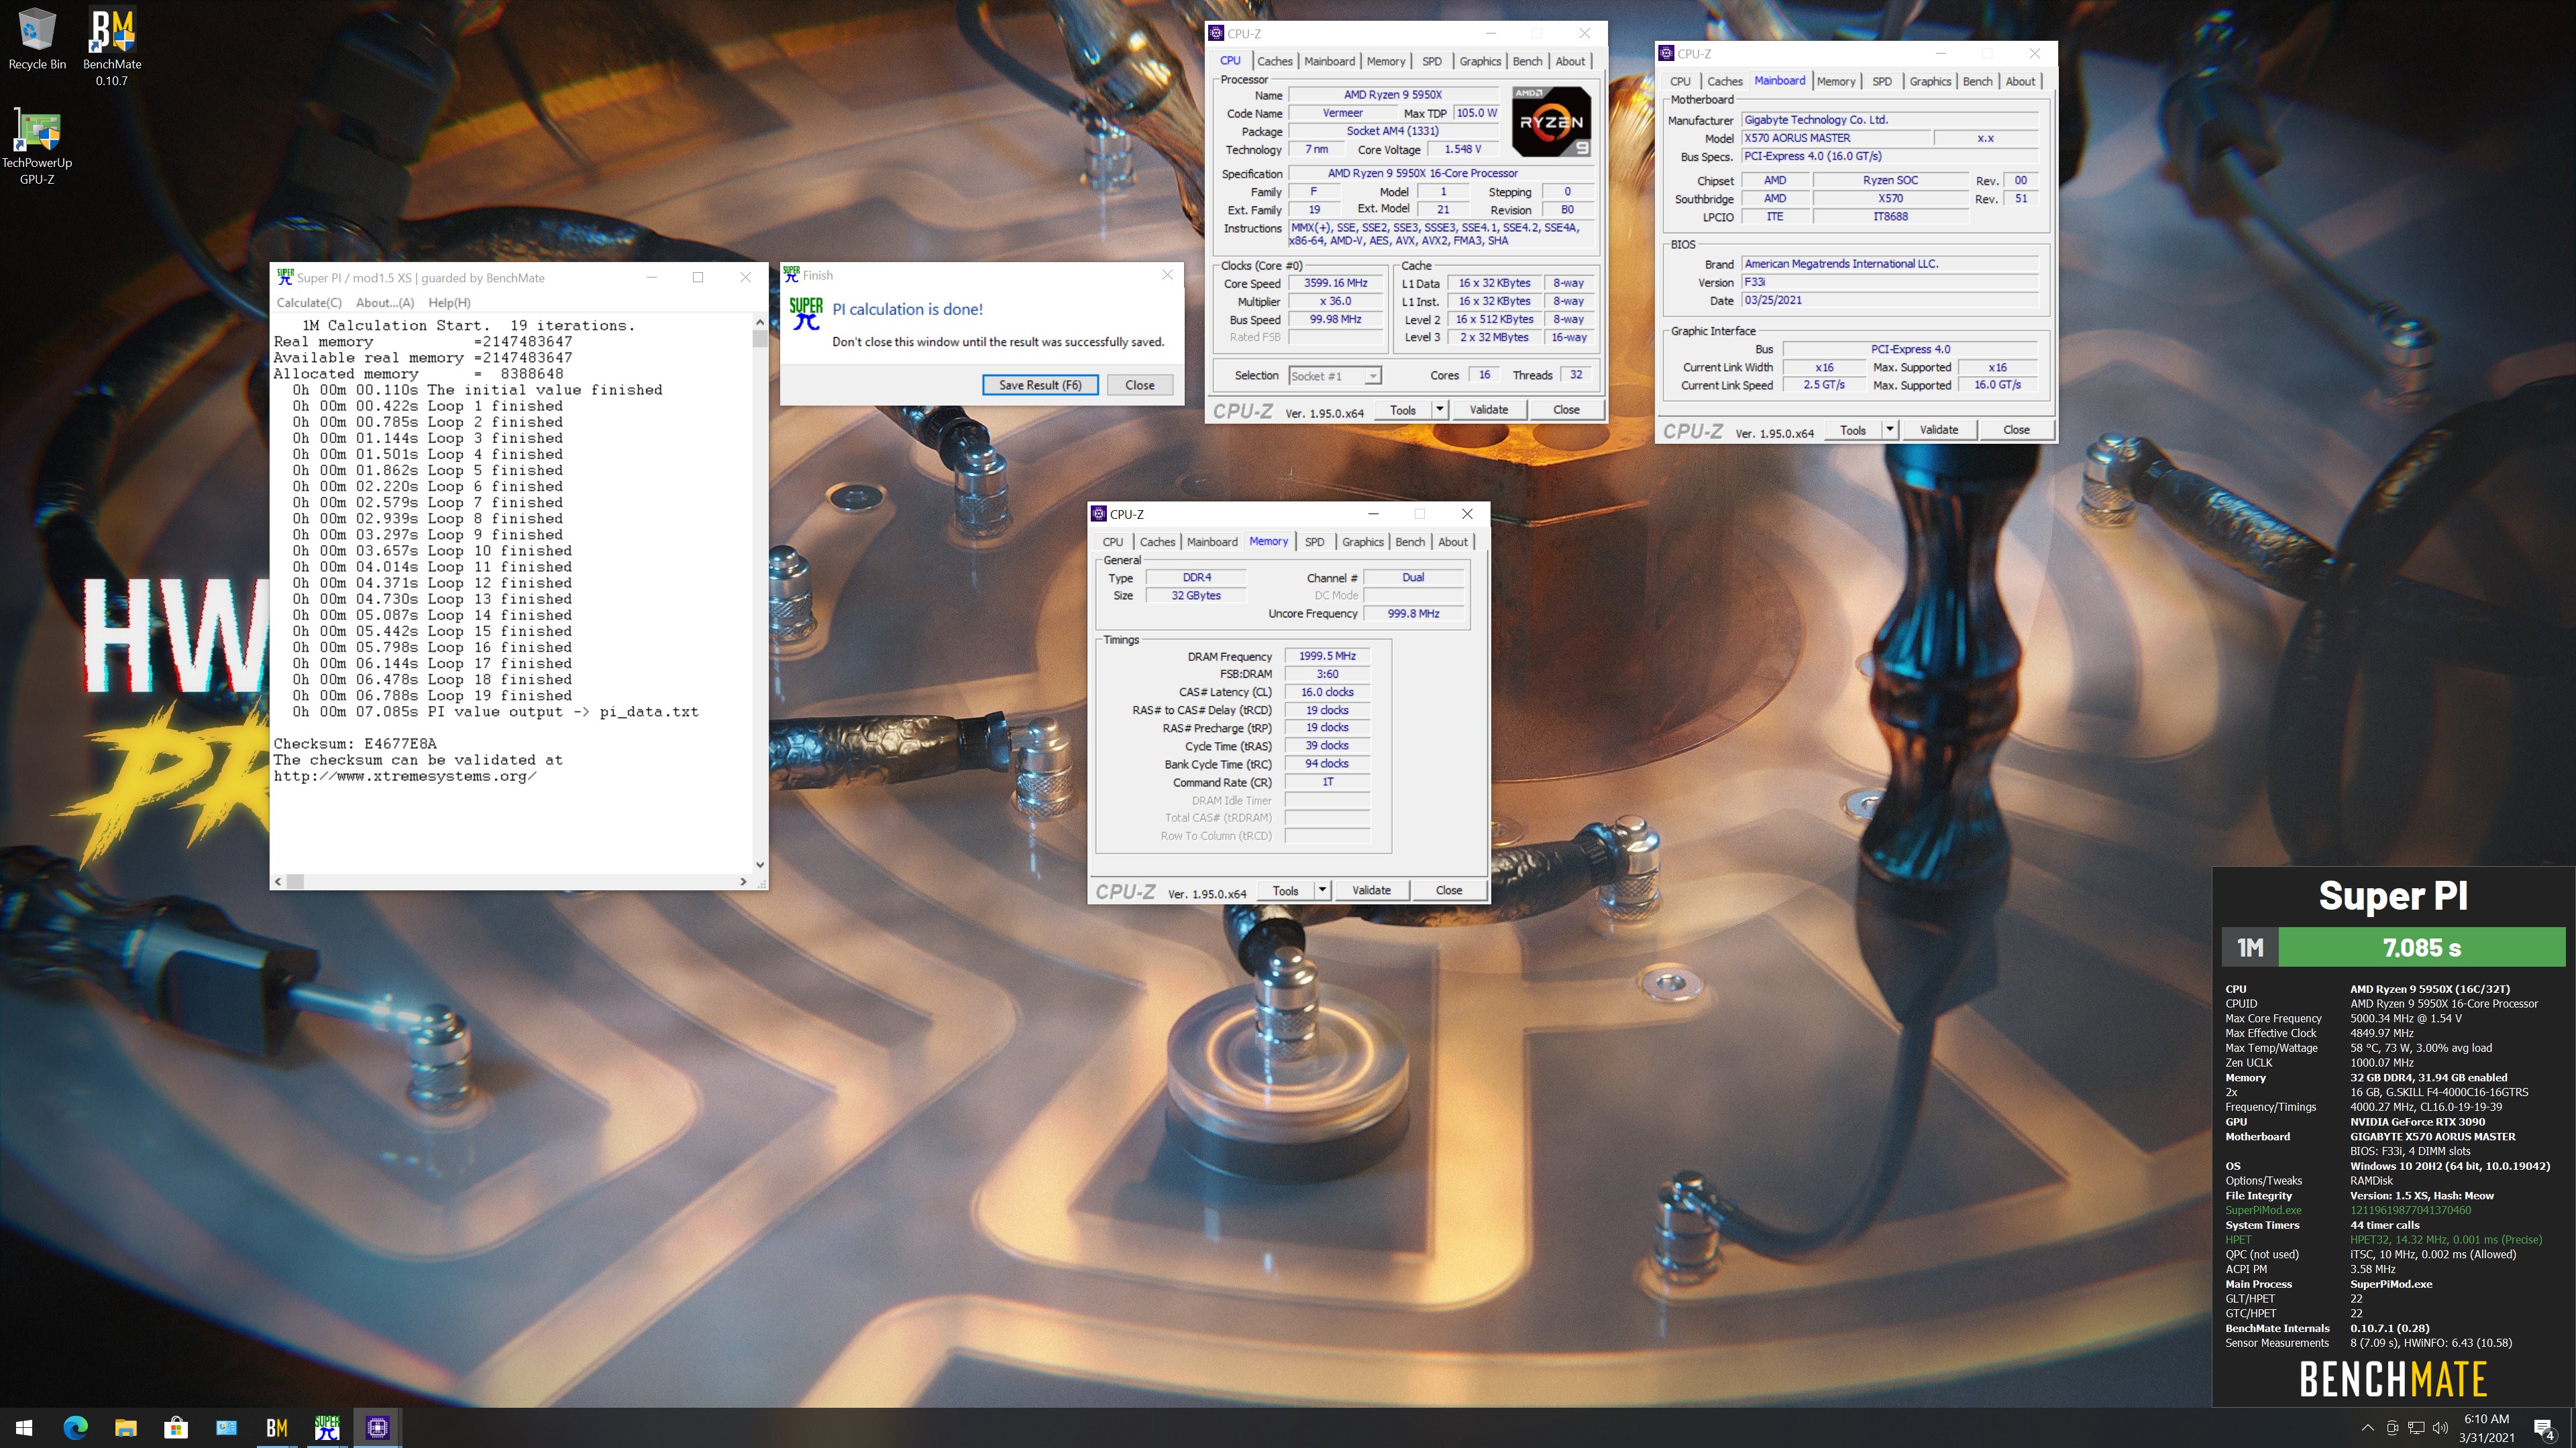Click the SuperPiMod.exe hash entry in BenchMate
The image size is (2576, 1448).
(x=2410, y=1210)
